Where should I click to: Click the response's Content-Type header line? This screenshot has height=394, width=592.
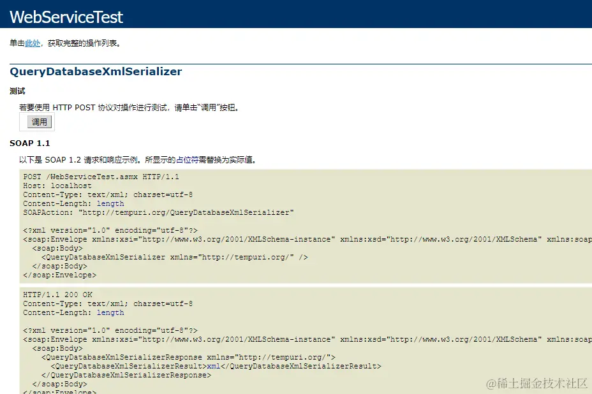click(108, 304)
